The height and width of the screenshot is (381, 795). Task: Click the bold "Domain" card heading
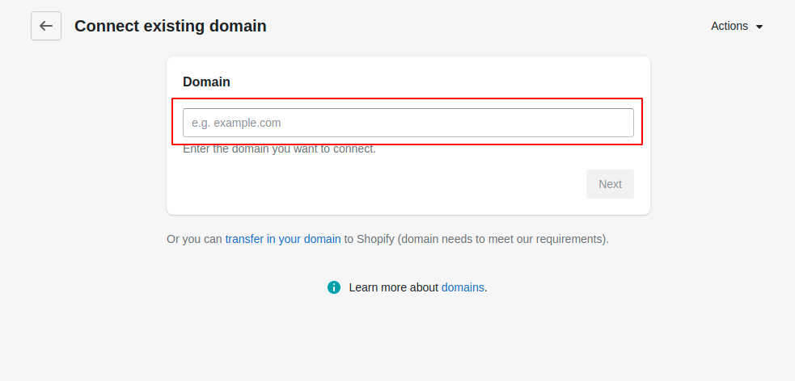point(206,82)
